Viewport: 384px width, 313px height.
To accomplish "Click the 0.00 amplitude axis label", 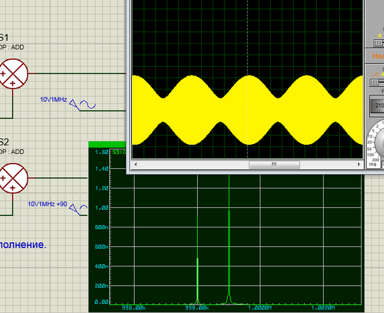I will [102, 302].
